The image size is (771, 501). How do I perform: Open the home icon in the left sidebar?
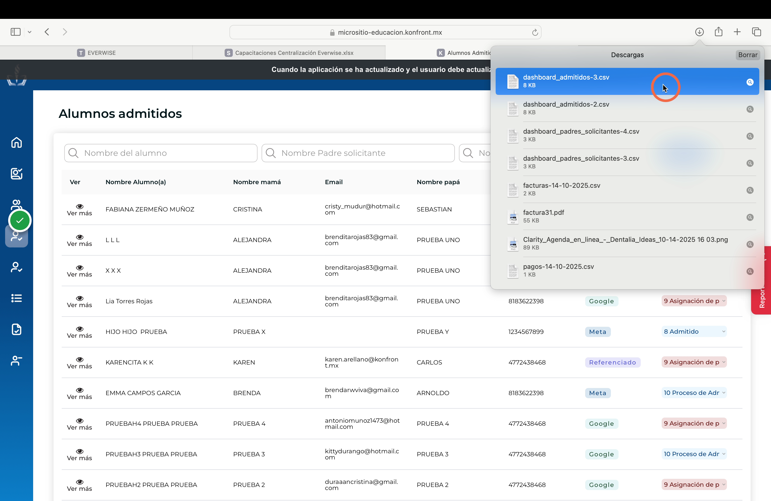[17, 143]
